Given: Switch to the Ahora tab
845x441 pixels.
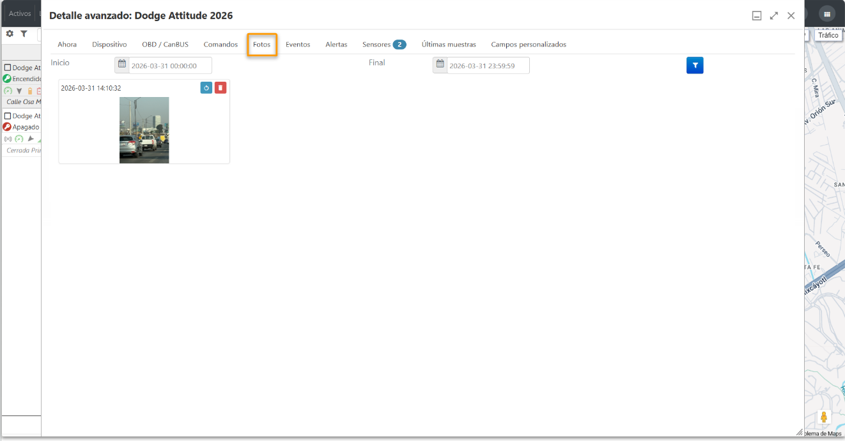Looking at the screenshot, I should pos(67,45).
